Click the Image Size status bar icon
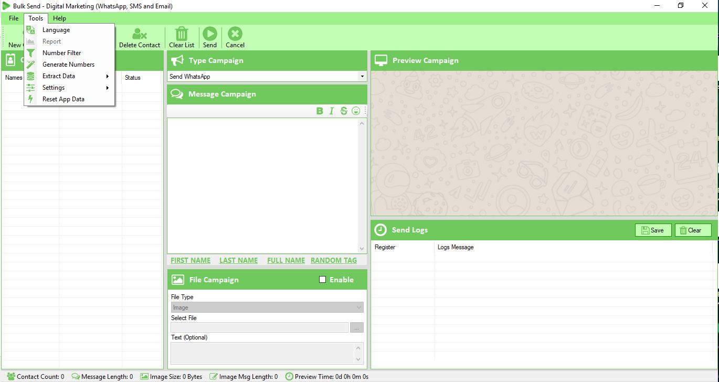 coord(144,376)
